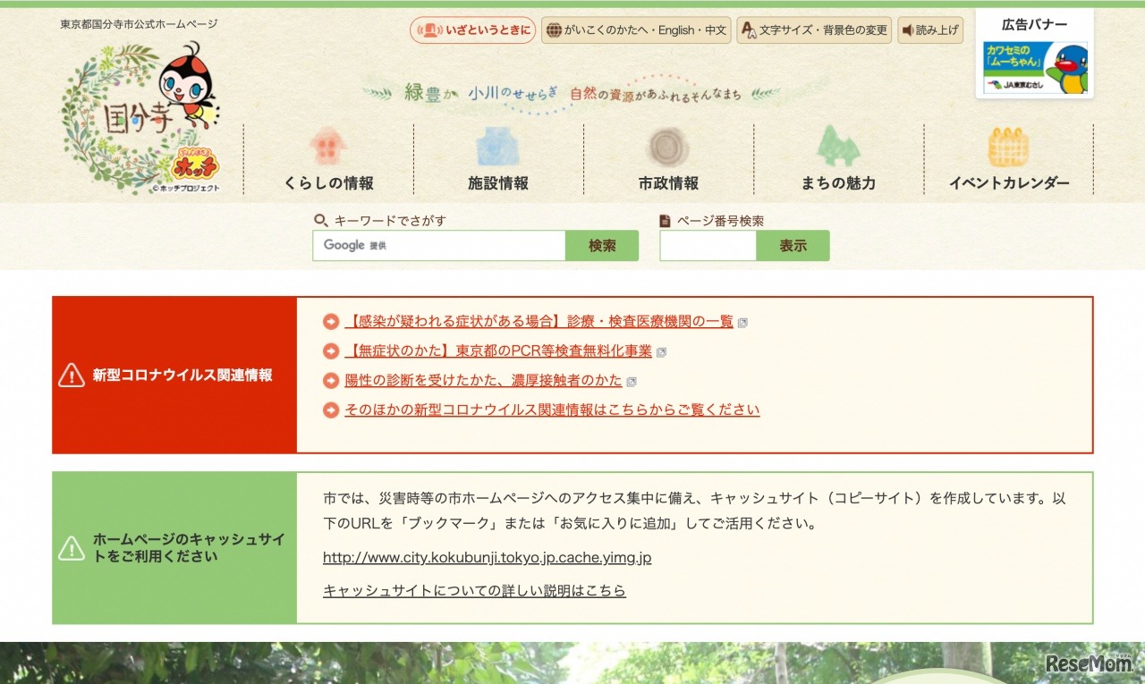This screenshot has height=684, width=1145.
Task: Click the globe icon for がいこくのかたへ
Action: (x=556, y=30)
